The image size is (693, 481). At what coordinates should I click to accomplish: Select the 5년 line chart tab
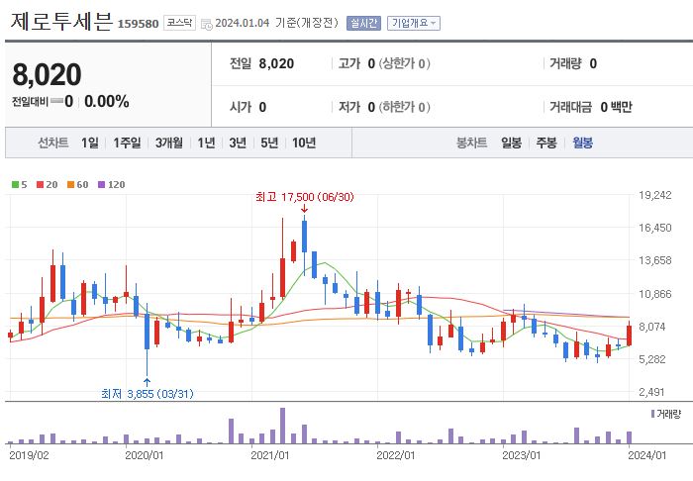click(x=269, y=143)
